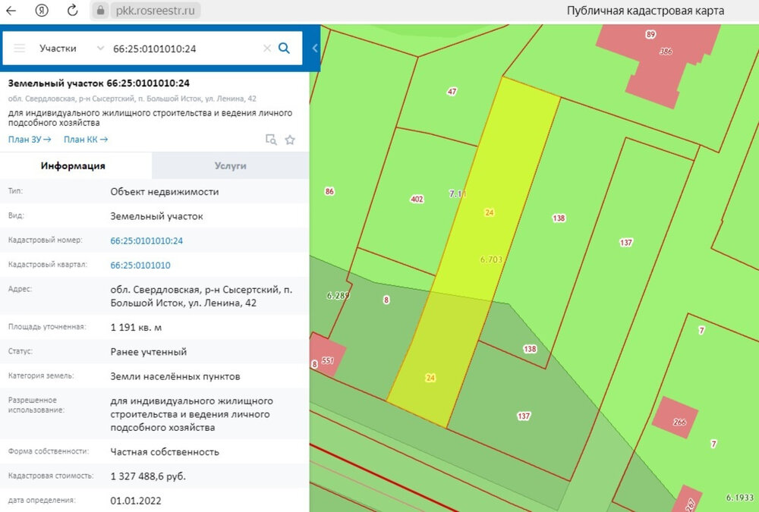Click heading Земельный участок 66:25:0101010:24
The height and width of the screenshot is (512, 759).
coord(99,83)
